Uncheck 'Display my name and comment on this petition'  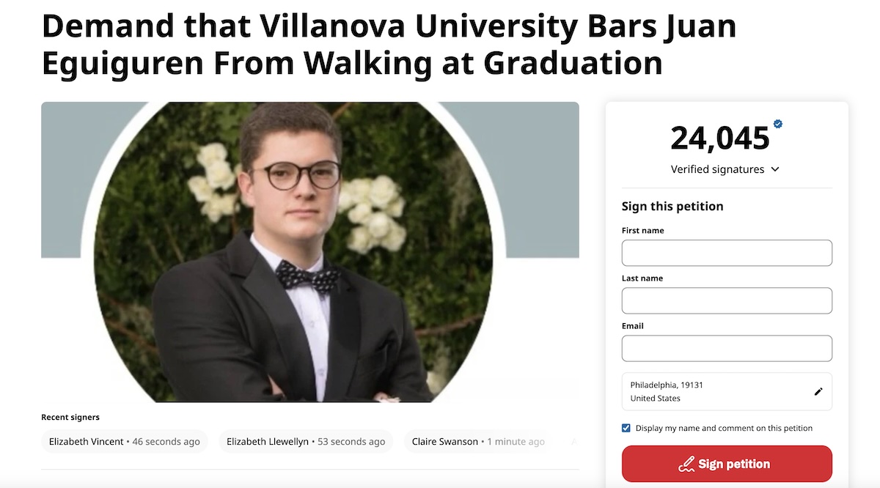click(626, 428)
